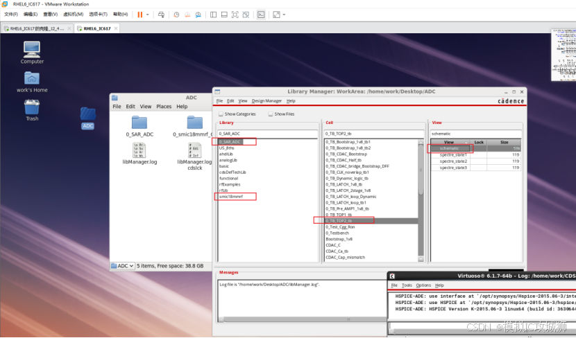Select schematic view row
The height and width of the screenshot is (338, 576).
[475, 148]
